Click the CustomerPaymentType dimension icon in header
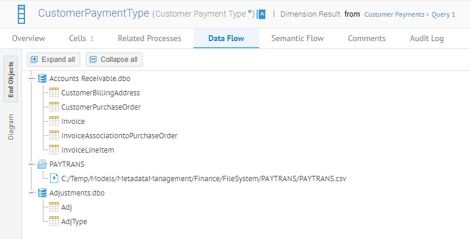 coord(21,14)
